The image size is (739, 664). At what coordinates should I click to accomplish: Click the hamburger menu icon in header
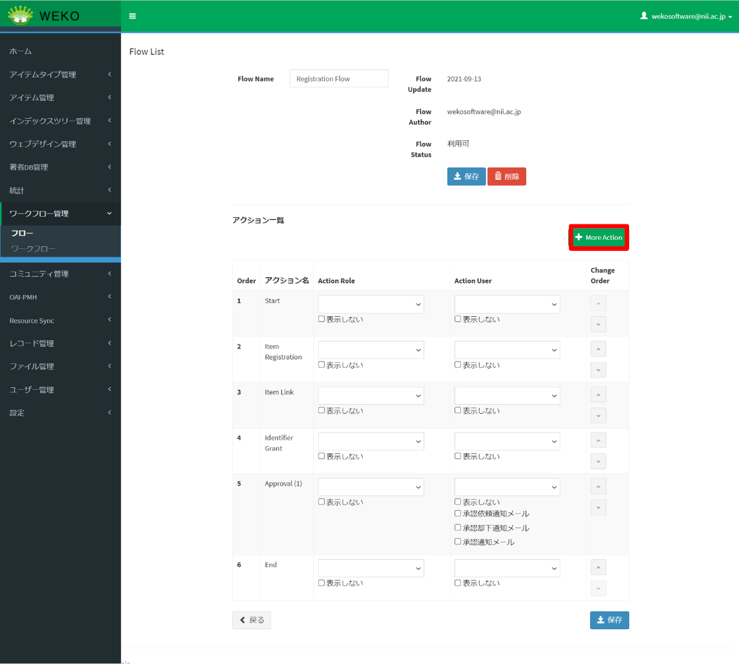coord(133,16)
